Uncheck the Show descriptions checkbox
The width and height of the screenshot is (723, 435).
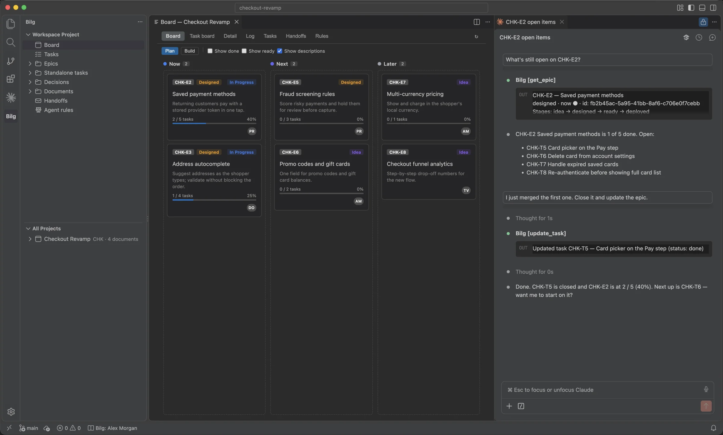pos(280,51)
